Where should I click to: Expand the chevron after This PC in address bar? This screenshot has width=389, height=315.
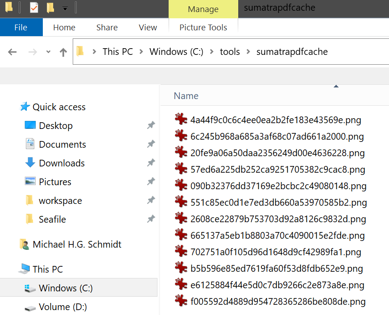pyautogui.click(x=141, y=52)
